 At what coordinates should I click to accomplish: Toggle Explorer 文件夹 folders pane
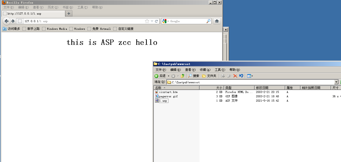[x=209, y=76]
